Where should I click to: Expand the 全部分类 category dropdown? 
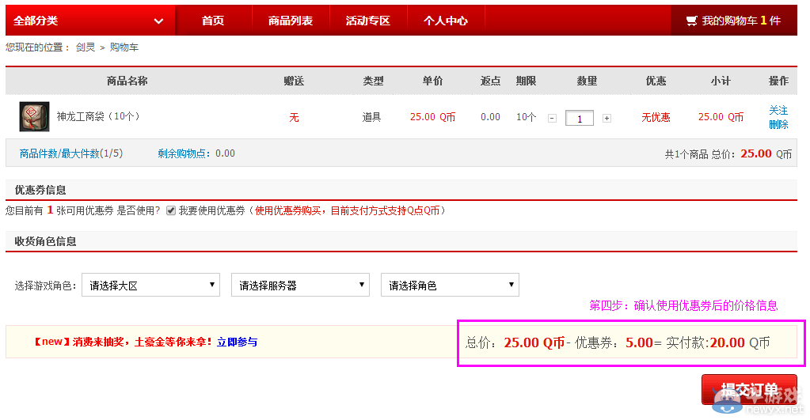pyautogui.click(x=90, y=21)
